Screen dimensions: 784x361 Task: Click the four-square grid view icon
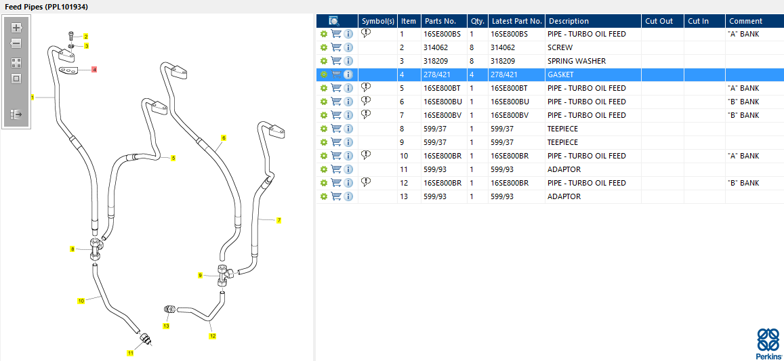pyautogui.click(x=16, y=62)
